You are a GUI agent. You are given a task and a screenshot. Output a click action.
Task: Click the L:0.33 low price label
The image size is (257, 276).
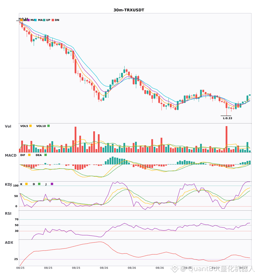tap(227, 118)
